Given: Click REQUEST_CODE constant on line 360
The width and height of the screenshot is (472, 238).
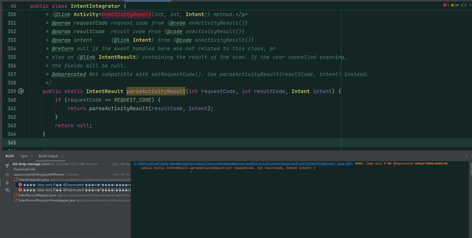Looking at the screenshot, I should [133, 100].
